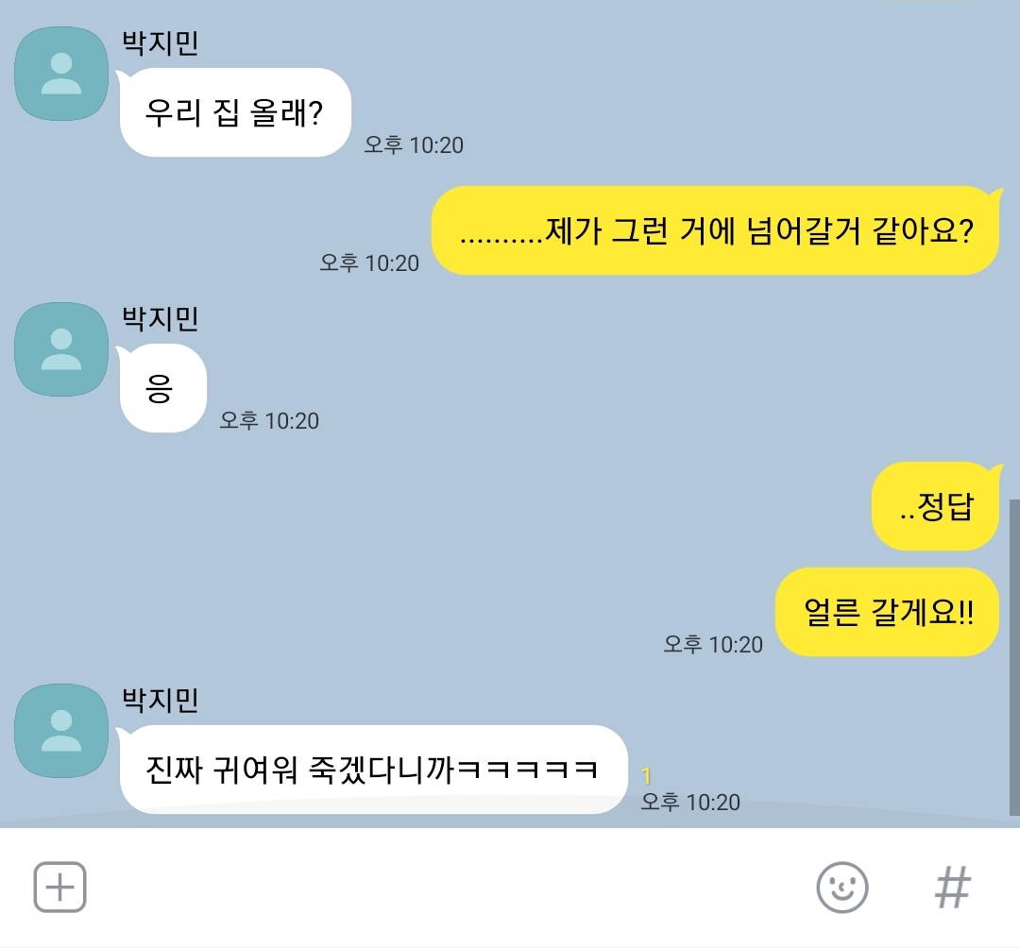The image size is (1020, 948).
Task: Tap 박지민's avatar next to the '응' message
Action: point(61,349)
